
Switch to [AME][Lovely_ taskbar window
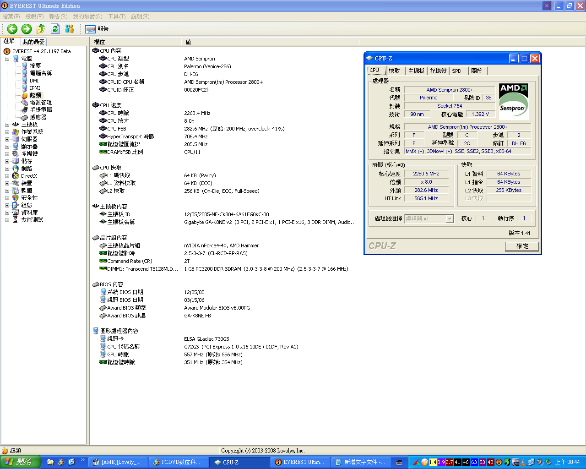tap(118, 462)
